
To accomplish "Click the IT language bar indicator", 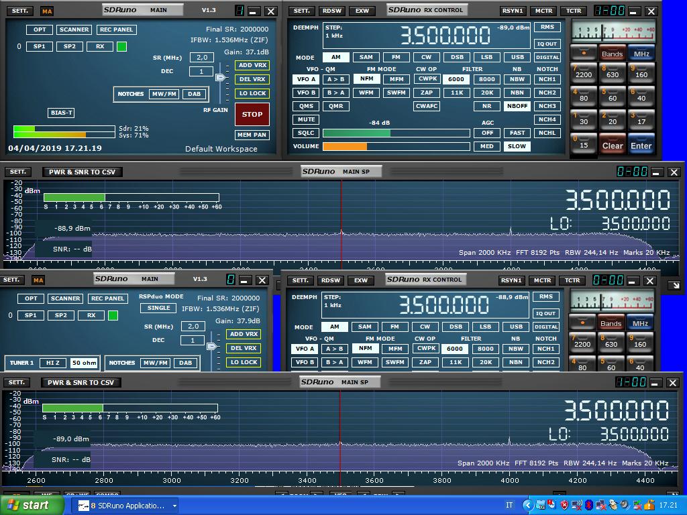I will (x=509, y=505).
